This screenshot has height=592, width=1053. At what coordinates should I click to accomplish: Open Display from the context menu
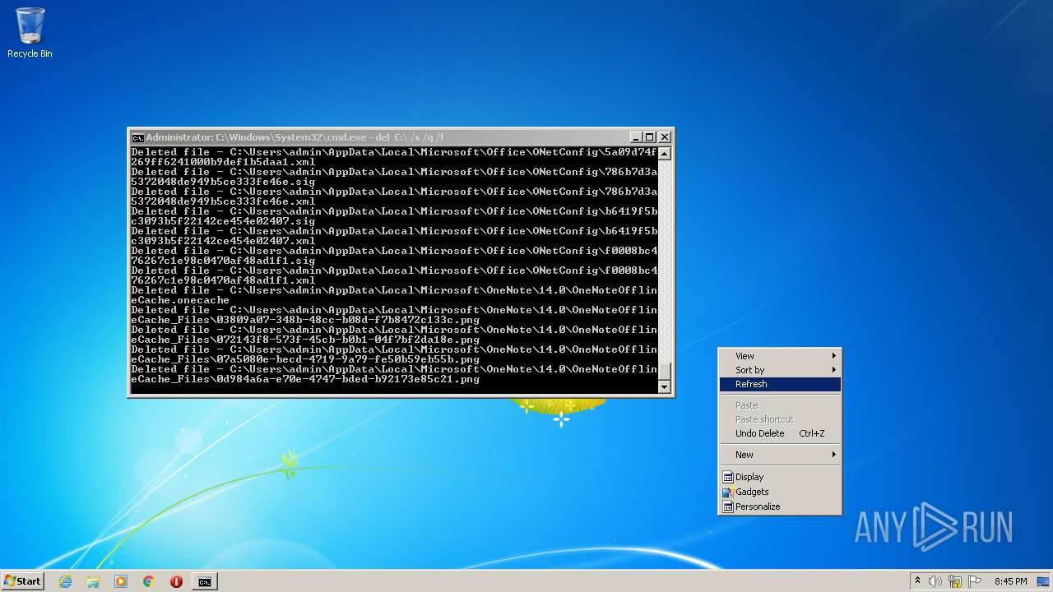click(x=780, y=477)
